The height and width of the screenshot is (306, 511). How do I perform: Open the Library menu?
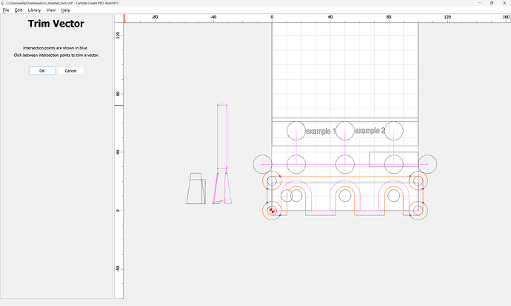(34, 10)
